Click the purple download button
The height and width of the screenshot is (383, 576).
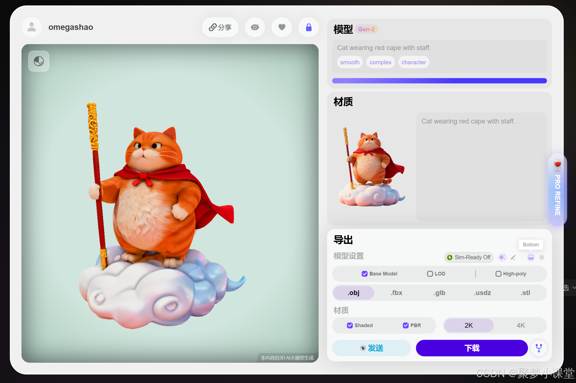(x=472, y=348)
